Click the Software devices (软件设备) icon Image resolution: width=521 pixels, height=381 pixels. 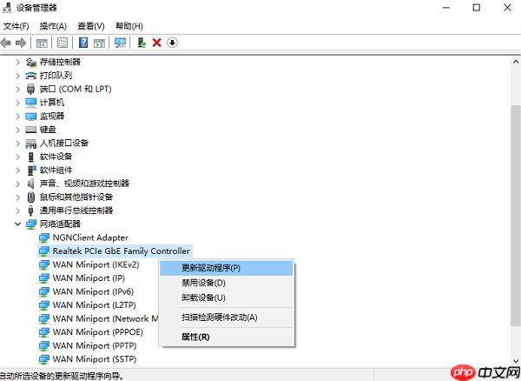pos(31,157)
